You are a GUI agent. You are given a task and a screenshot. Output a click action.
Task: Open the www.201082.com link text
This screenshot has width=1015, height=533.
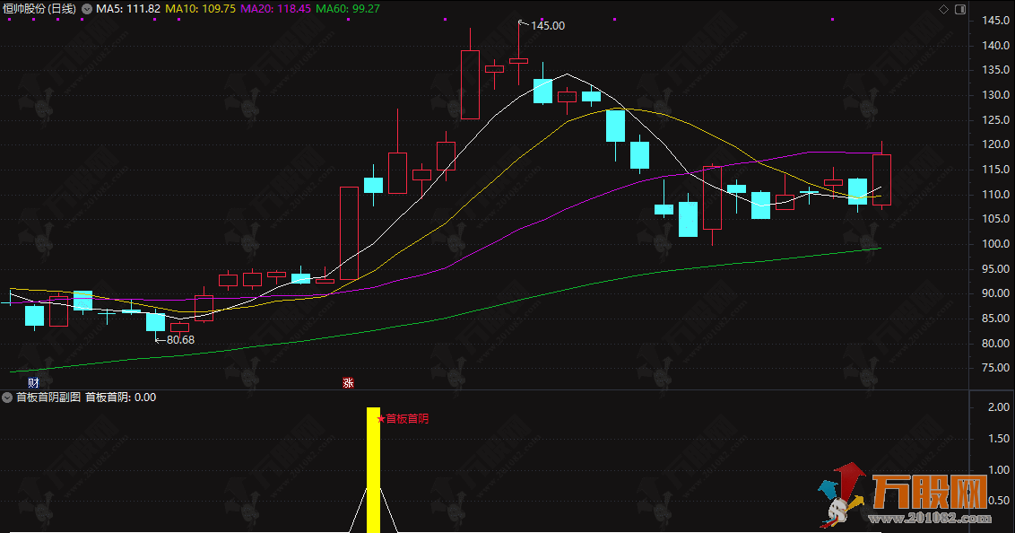tap(930, 519)
